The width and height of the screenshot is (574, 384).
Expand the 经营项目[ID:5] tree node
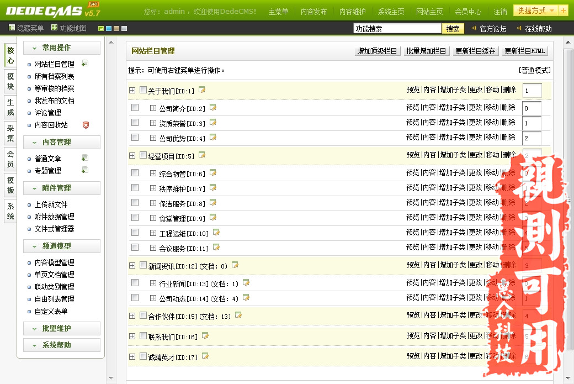(132, 155)
